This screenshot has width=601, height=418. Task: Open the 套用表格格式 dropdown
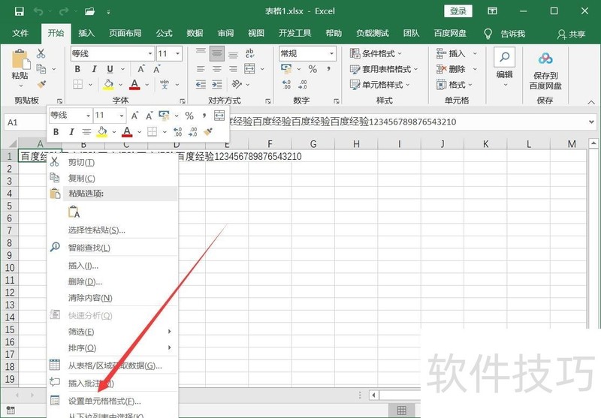pyautogui.click(x=384, y=69)
